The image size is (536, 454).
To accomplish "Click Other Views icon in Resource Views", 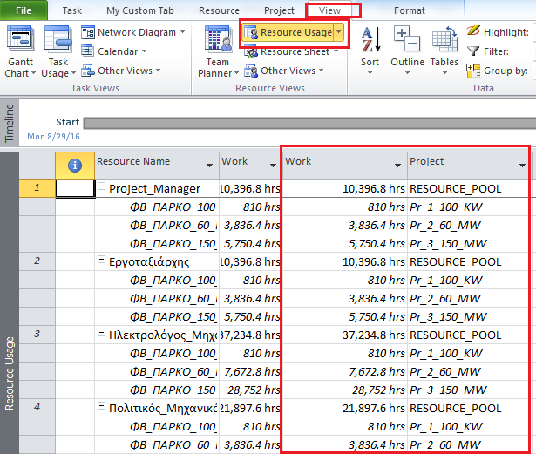I will tap(251, 71).
